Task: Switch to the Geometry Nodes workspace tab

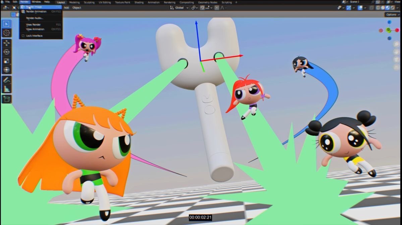Action: coord(208,2)
